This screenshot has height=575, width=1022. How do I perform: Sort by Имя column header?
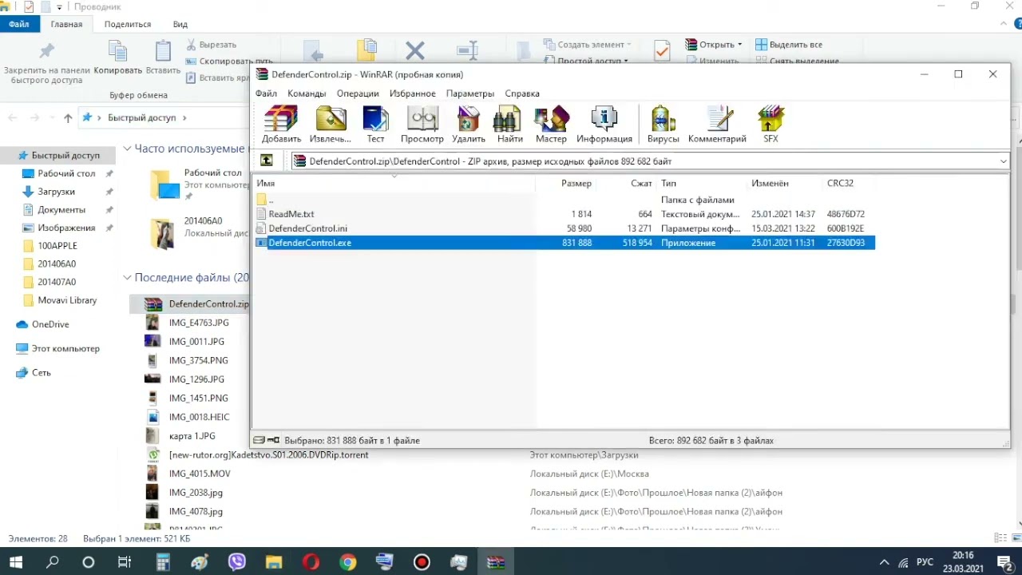click(394, 183)
